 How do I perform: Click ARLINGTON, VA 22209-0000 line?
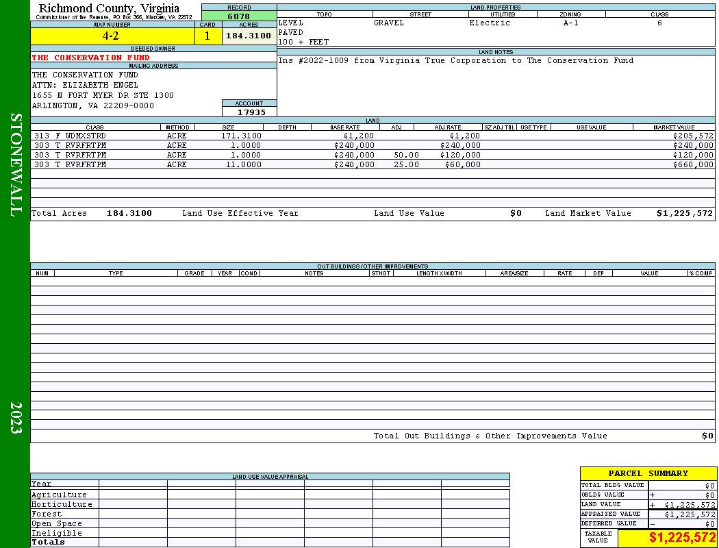(92, 106)
